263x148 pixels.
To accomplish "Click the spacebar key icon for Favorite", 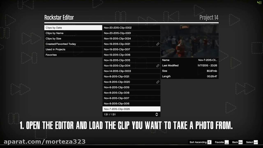I will (x=226, y=142).
